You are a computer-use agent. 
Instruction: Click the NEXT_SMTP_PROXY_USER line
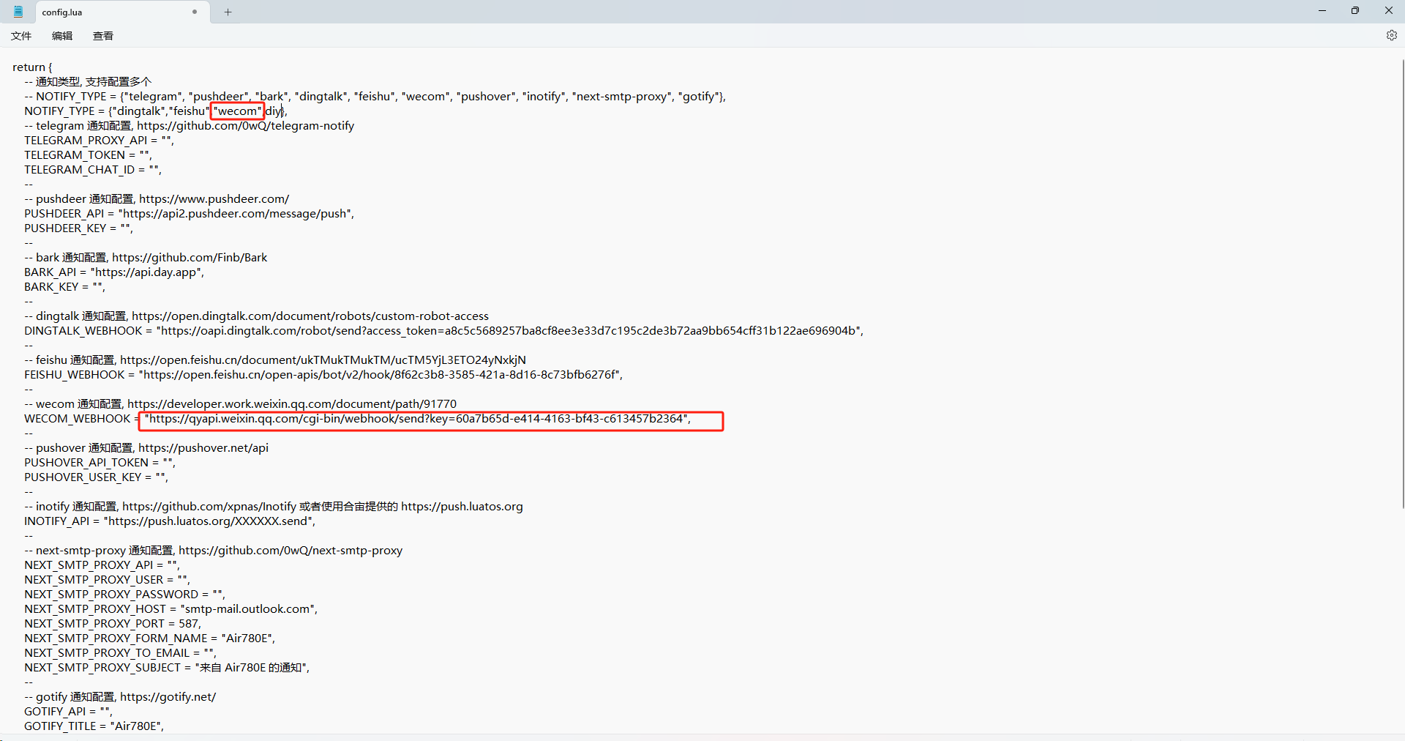tap(107, 580)
